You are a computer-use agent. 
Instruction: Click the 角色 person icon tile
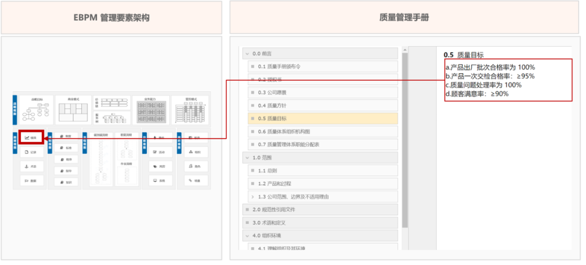click(195, 167)
